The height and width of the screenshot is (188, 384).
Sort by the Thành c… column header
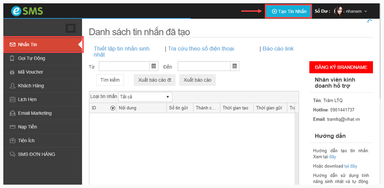click(x=207, y=108)
